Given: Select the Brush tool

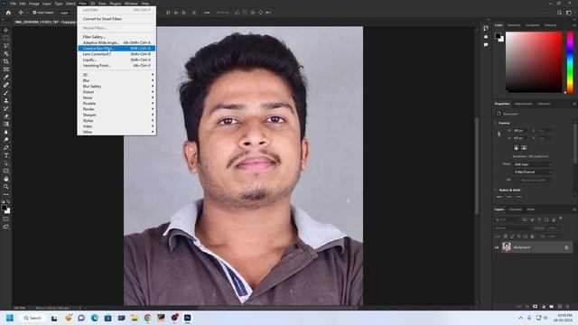Looking at the screenshot, I should (6, 92).
